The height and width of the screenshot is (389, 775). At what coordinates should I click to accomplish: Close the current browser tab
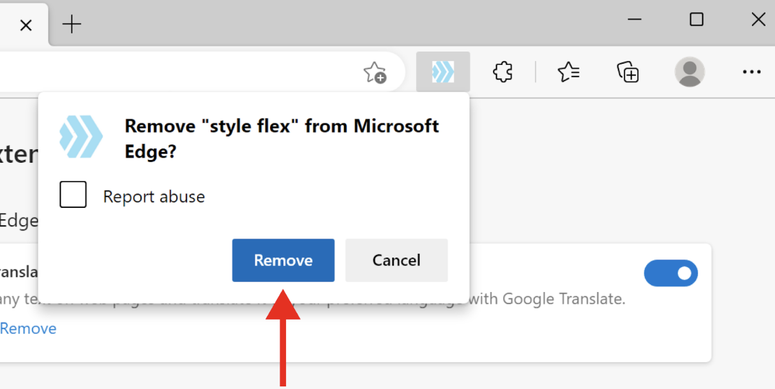click(x=26, y=26)
